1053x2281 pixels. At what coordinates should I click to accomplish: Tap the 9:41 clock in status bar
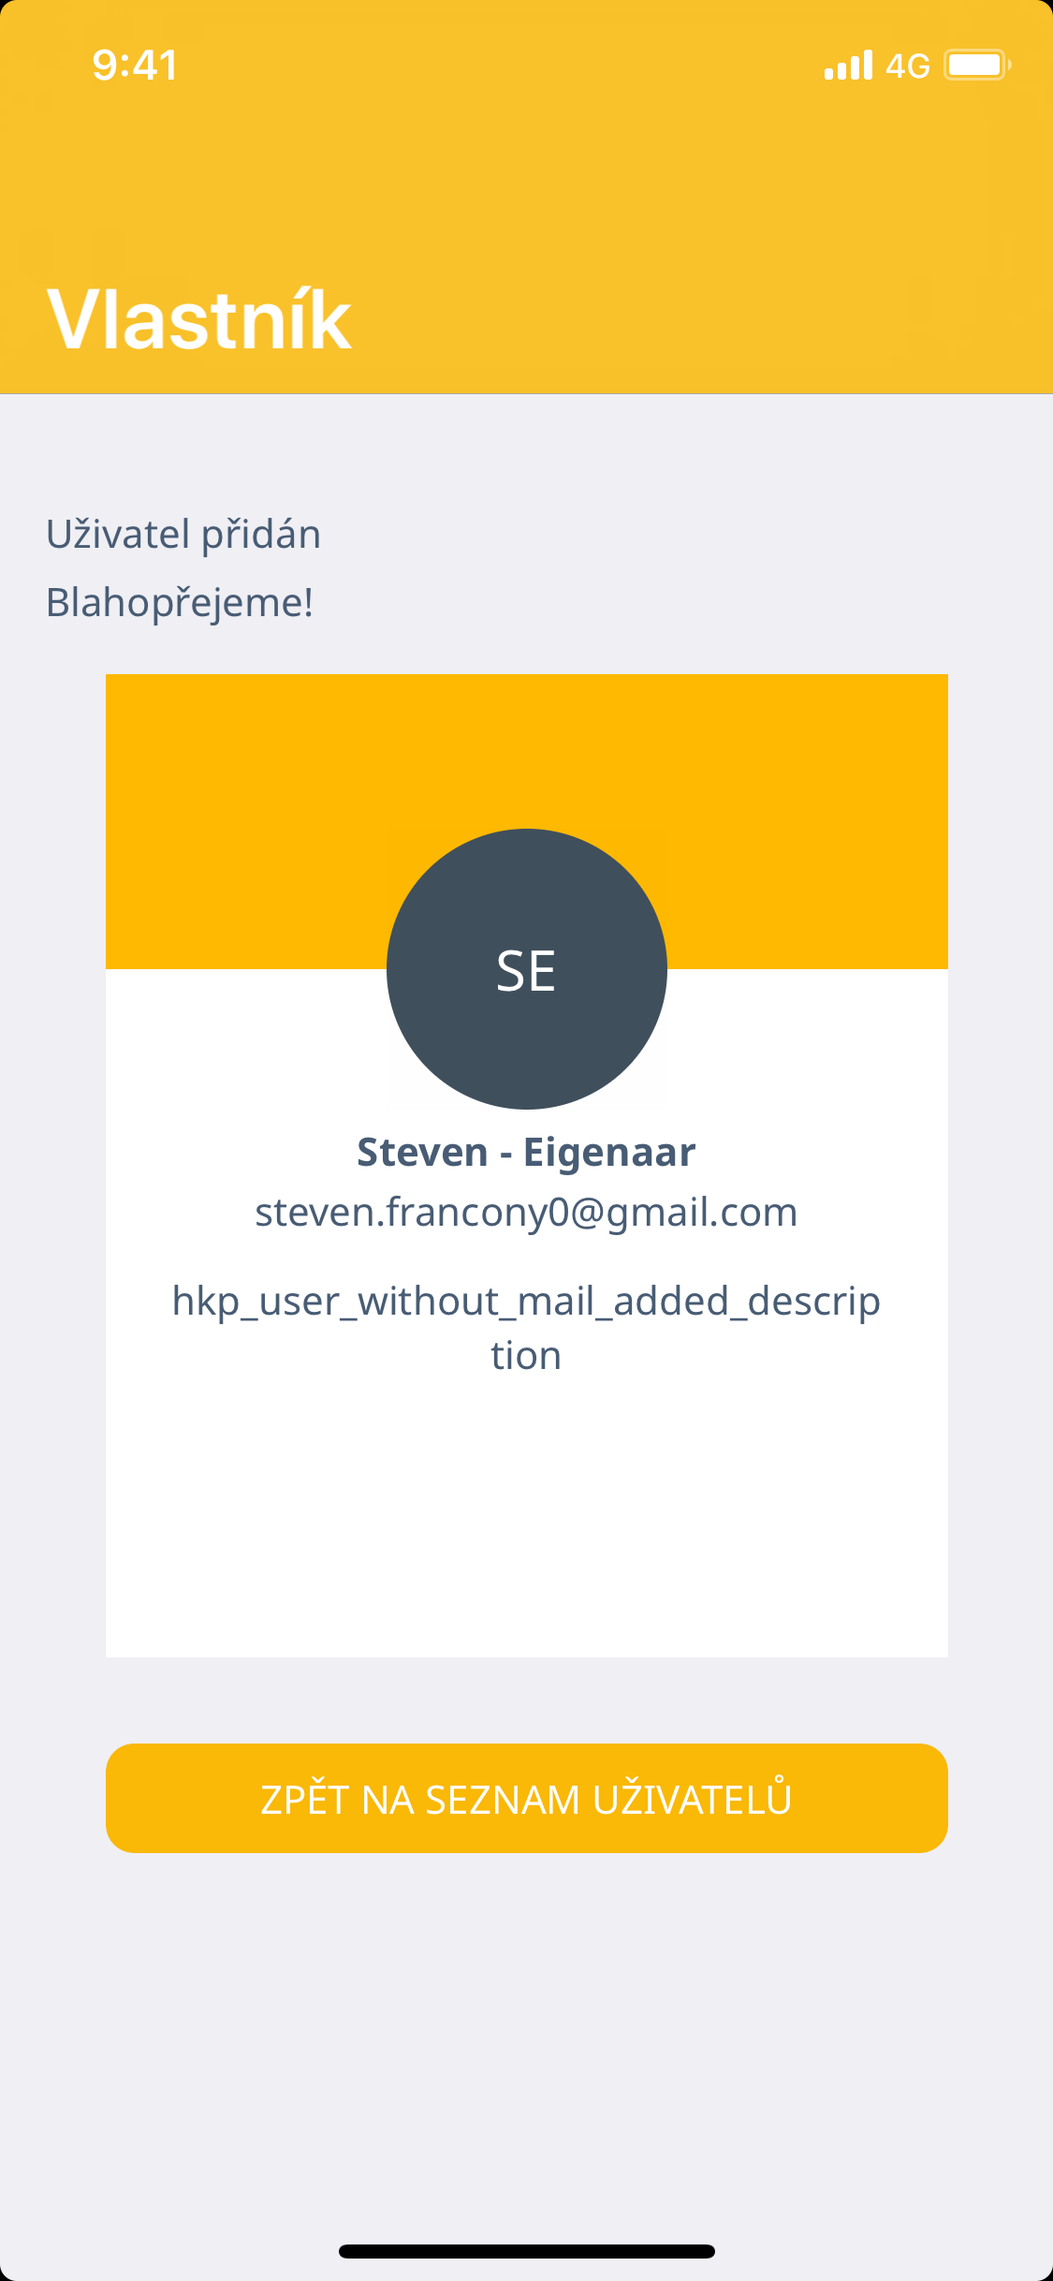point(135,66)
